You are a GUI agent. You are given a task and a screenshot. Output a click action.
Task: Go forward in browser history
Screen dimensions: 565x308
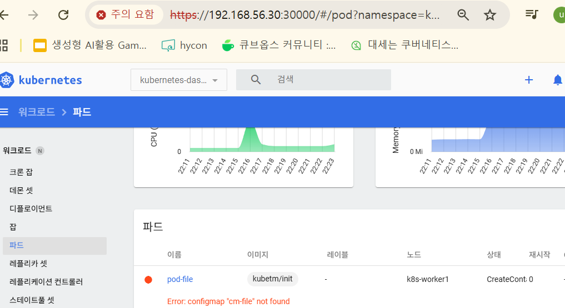click(33, 15)
